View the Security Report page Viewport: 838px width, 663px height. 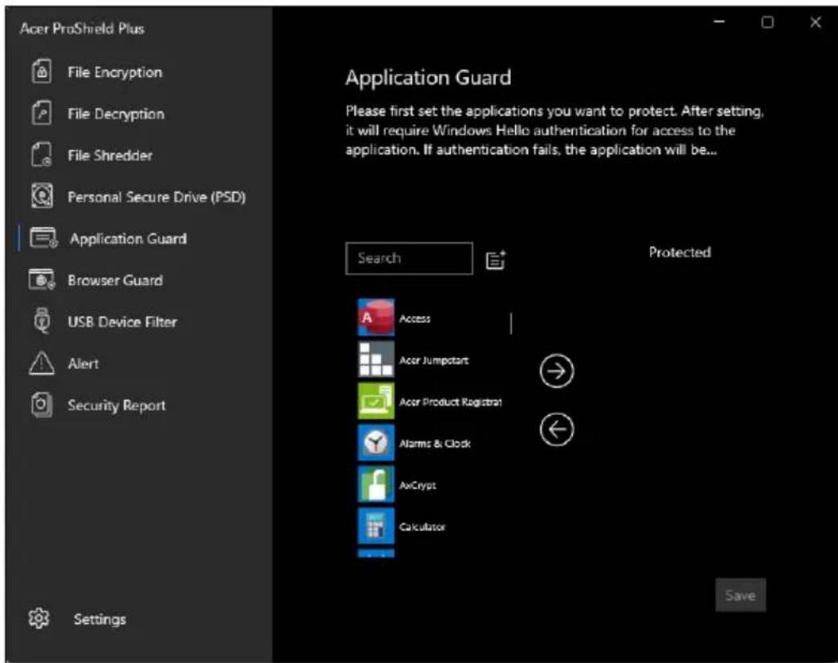(117, 405)
